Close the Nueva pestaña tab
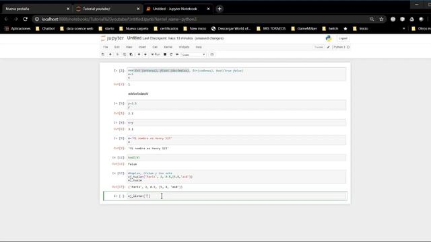Screen dimensions: 431x242 [68, 9]
